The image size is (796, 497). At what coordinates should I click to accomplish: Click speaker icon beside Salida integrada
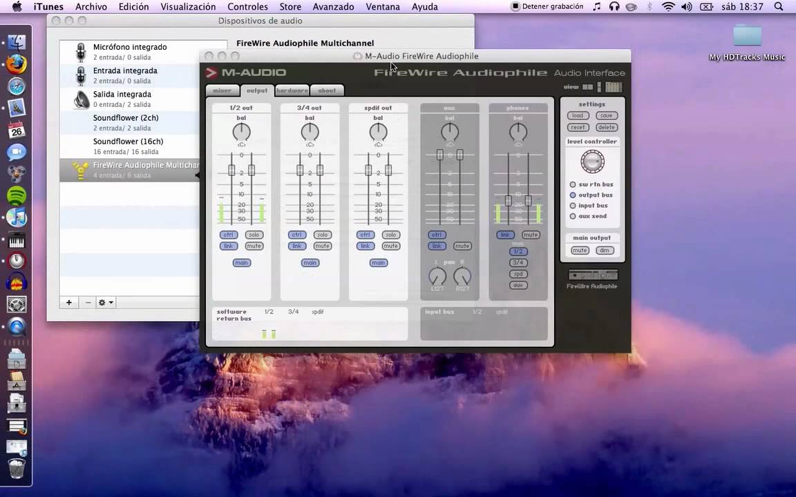click(81, 99)
